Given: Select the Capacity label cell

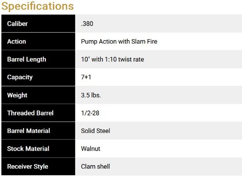Looking at the screenshot, I should (x=38, y=77).
